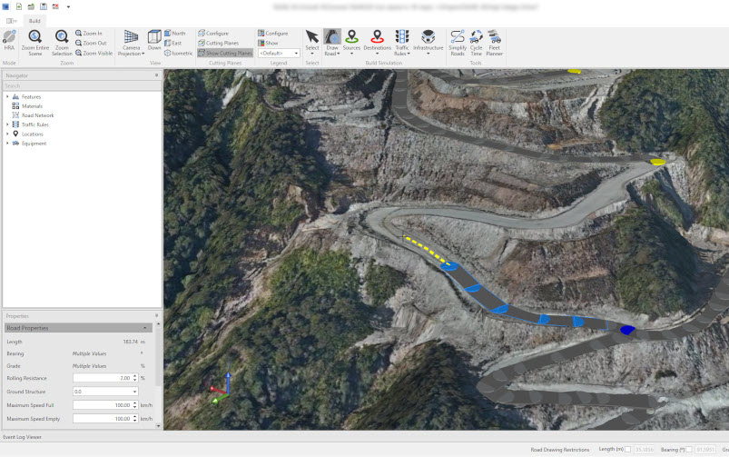
Task: Click the Cycle Time tool icon
Action: pos(476,42)
